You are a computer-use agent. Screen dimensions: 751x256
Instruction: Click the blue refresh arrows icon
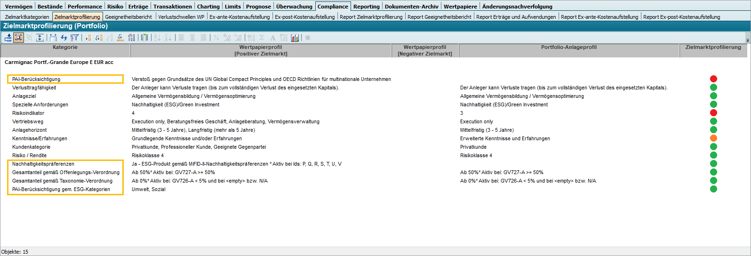click(64, 38)
